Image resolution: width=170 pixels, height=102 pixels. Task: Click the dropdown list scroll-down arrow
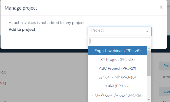click(149, 99)
